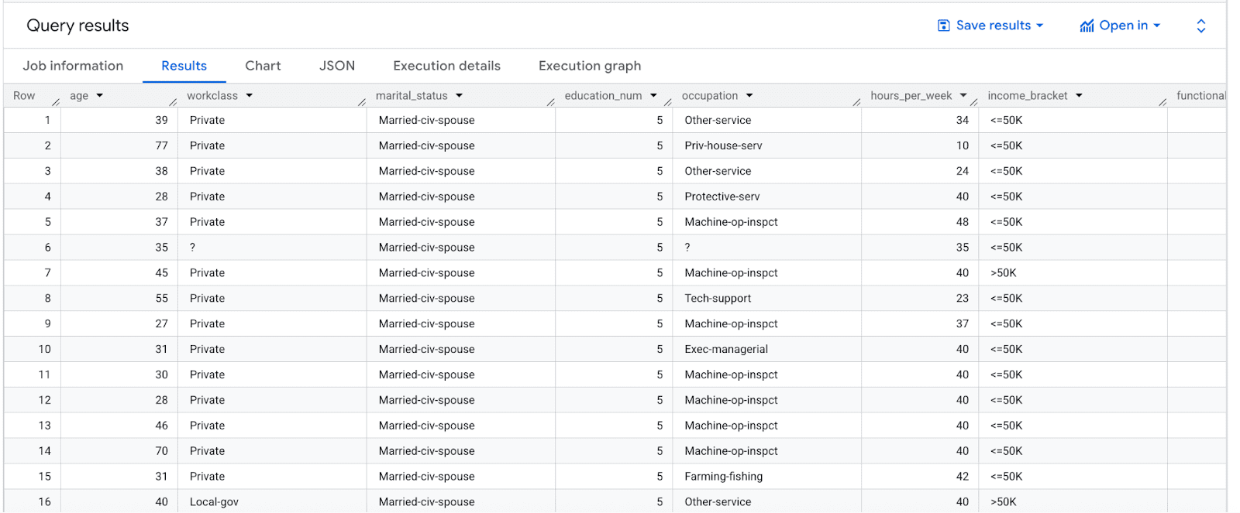Switch to the JSON tab
Screen dimensions: 1240x513
[x=337, y=66]
